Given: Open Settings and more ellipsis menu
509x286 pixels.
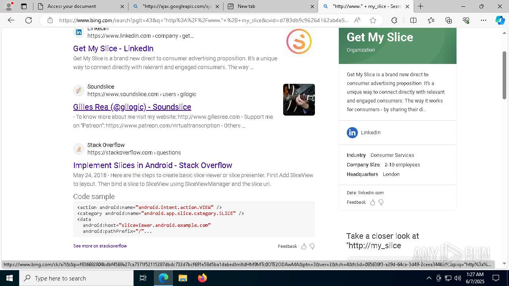Looking at the screenshot, I should [484, 20].
